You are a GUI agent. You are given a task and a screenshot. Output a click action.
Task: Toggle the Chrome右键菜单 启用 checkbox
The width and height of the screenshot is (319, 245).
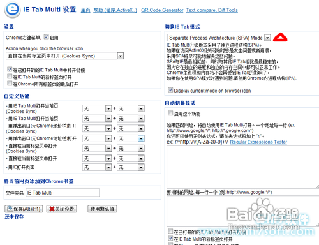coord(46,37)
